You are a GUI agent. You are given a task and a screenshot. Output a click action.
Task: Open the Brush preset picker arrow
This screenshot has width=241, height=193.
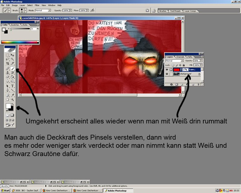[x=25, y=10]
